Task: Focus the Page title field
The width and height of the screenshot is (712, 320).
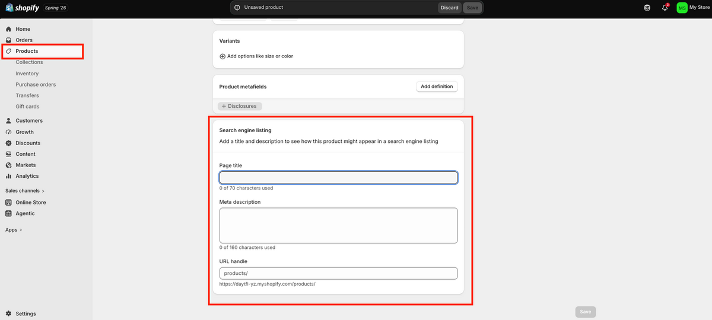Action: [338, 177]
